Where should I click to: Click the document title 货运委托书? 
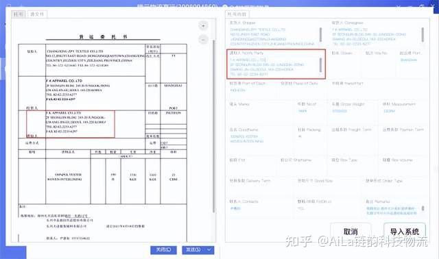(x=103, y=36)
